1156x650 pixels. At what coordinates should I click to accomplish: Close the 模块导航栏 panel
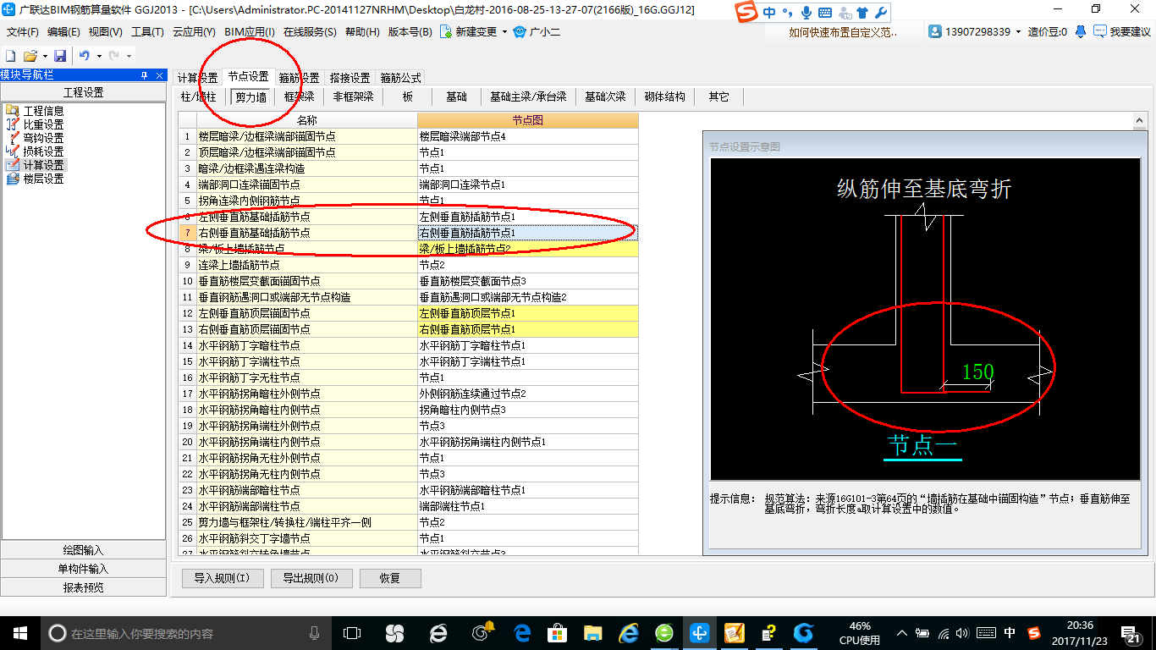(159, 75)
